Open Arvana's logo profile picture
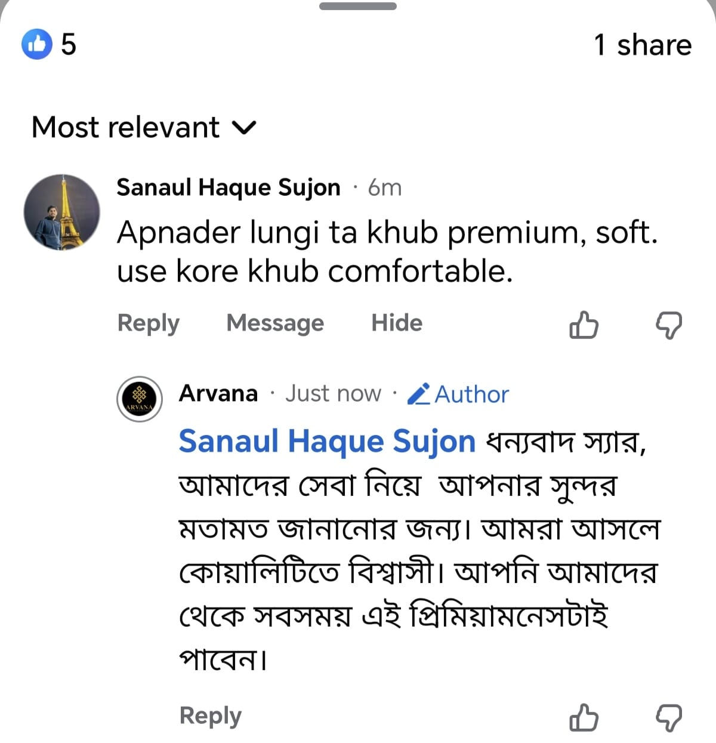Viewport: 716px width, 743px height. 139,399
